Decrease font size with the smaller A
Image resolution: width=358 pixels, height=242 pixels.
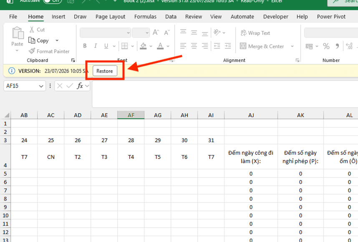click(x=167, y=33)
